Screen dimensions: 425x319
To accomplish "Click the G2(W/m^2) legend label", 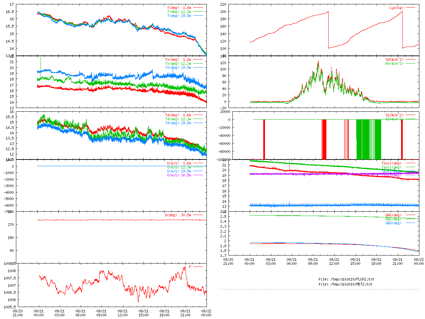I will click(395, 119).
